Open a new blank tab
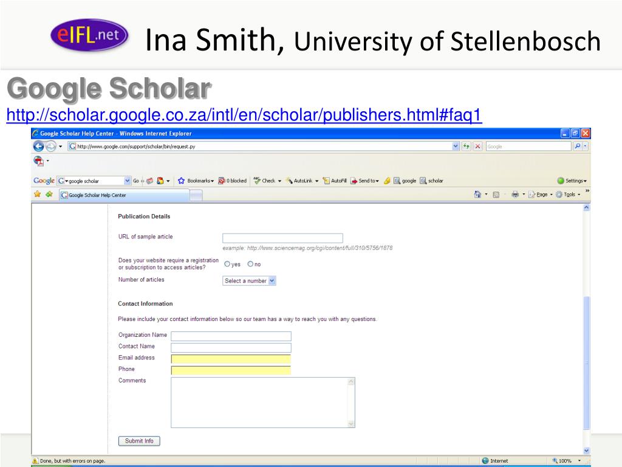 196,195
